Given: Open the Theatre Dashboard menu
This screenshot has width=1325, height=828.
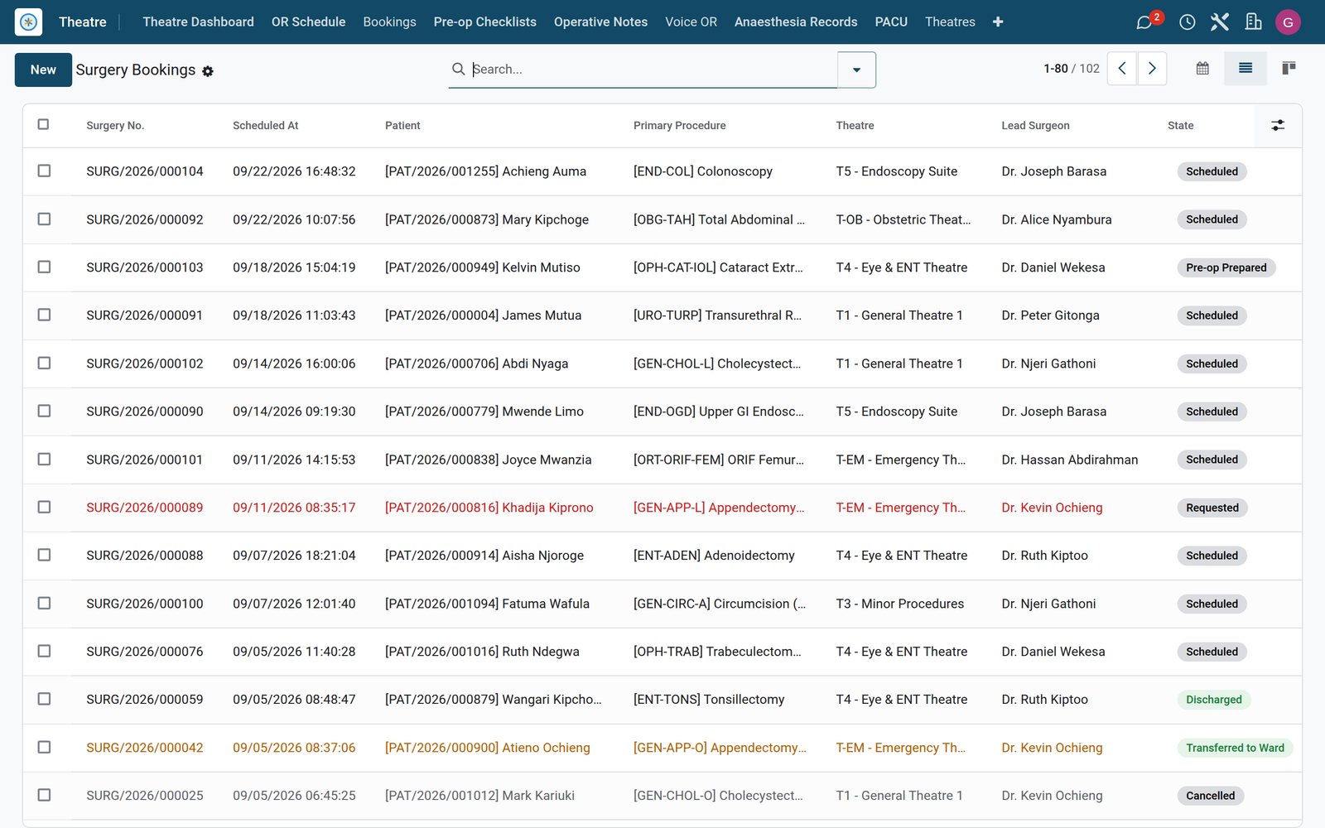Looking at the screenshot, I should tap(198, 22).
